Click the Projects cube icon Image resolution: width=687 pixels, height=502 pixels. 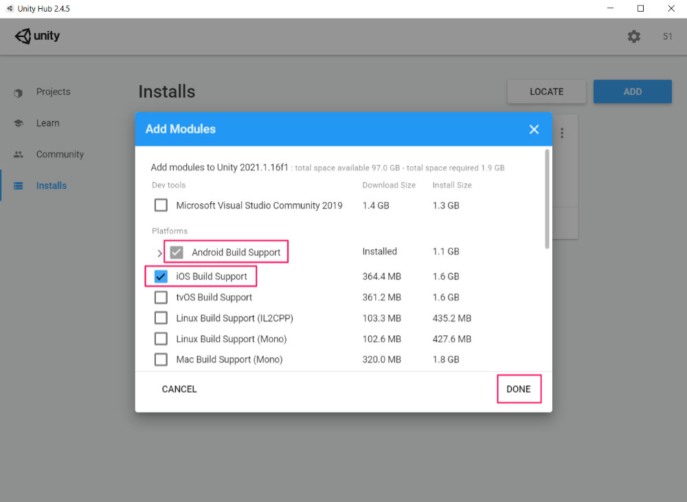(18, 93)
